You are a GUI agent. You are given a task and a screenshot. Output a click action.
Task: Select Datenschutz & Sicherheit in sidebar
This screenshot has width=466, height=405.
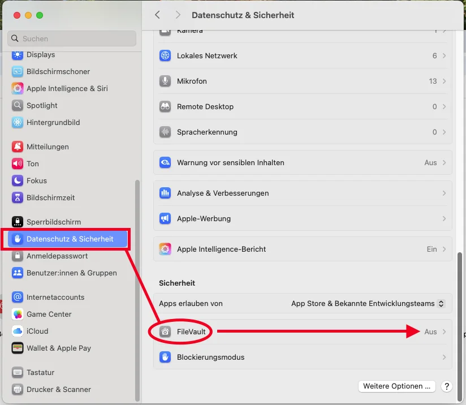point(68,239)
